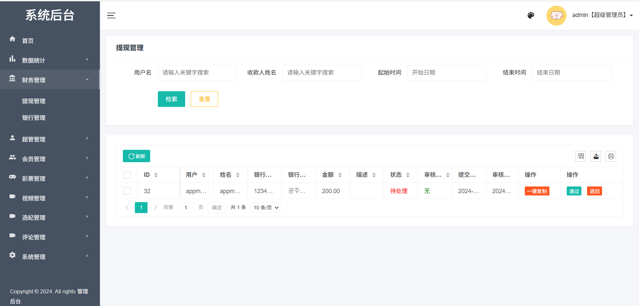Focus the 用户名 search input field
This screenshot has height=306, width=639.
[197, 73]
